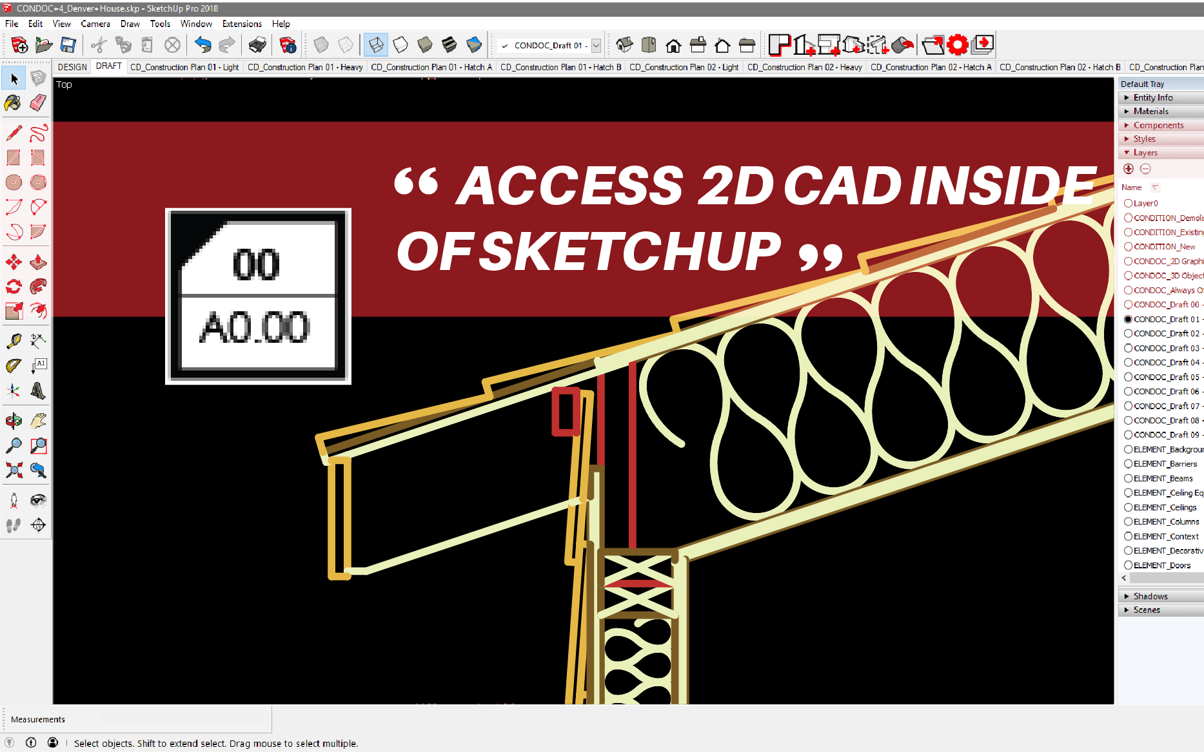
Task: Expand the Scenes panel
Action: tap(1146, 610)
